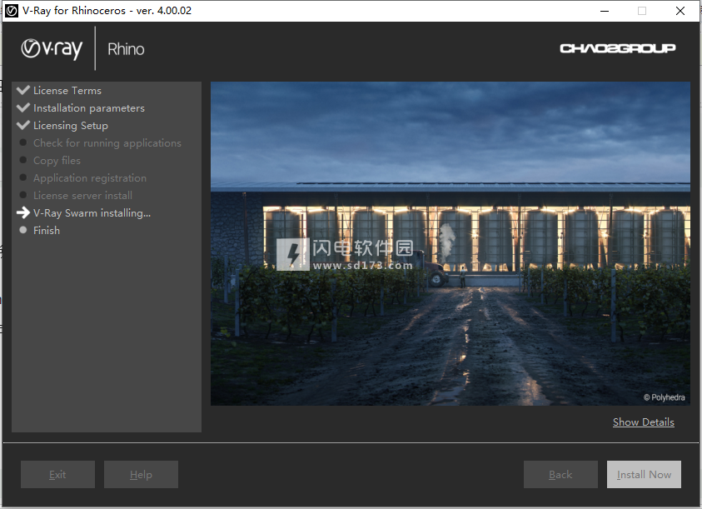Select the Licensing Setup step
Image resolution: width=702 pixels, height=509 pixels.
[70, 126]
